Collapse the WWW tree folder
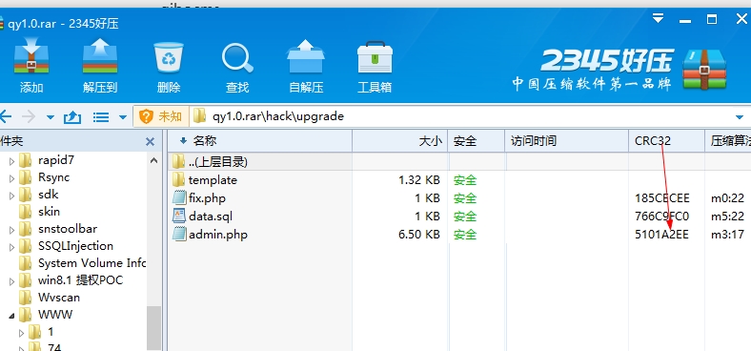 [11, 315]
